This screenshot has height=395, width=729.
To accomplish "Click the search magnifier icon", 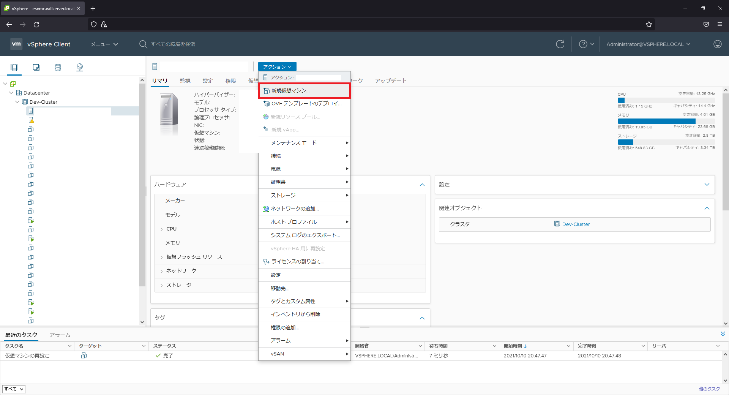I will (x=143, y=44).
